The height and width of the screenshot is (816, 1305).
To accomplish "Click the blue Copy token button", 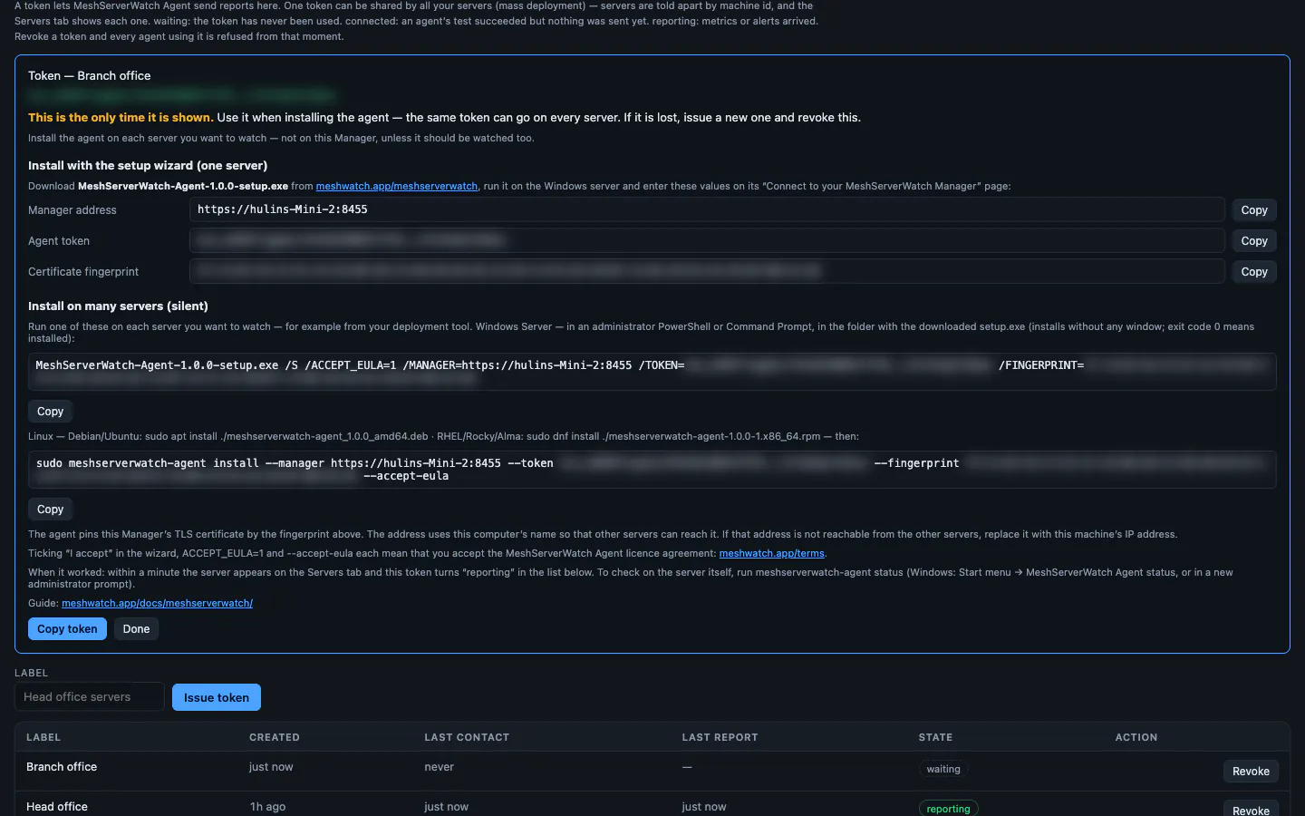I will coord(67,629).
